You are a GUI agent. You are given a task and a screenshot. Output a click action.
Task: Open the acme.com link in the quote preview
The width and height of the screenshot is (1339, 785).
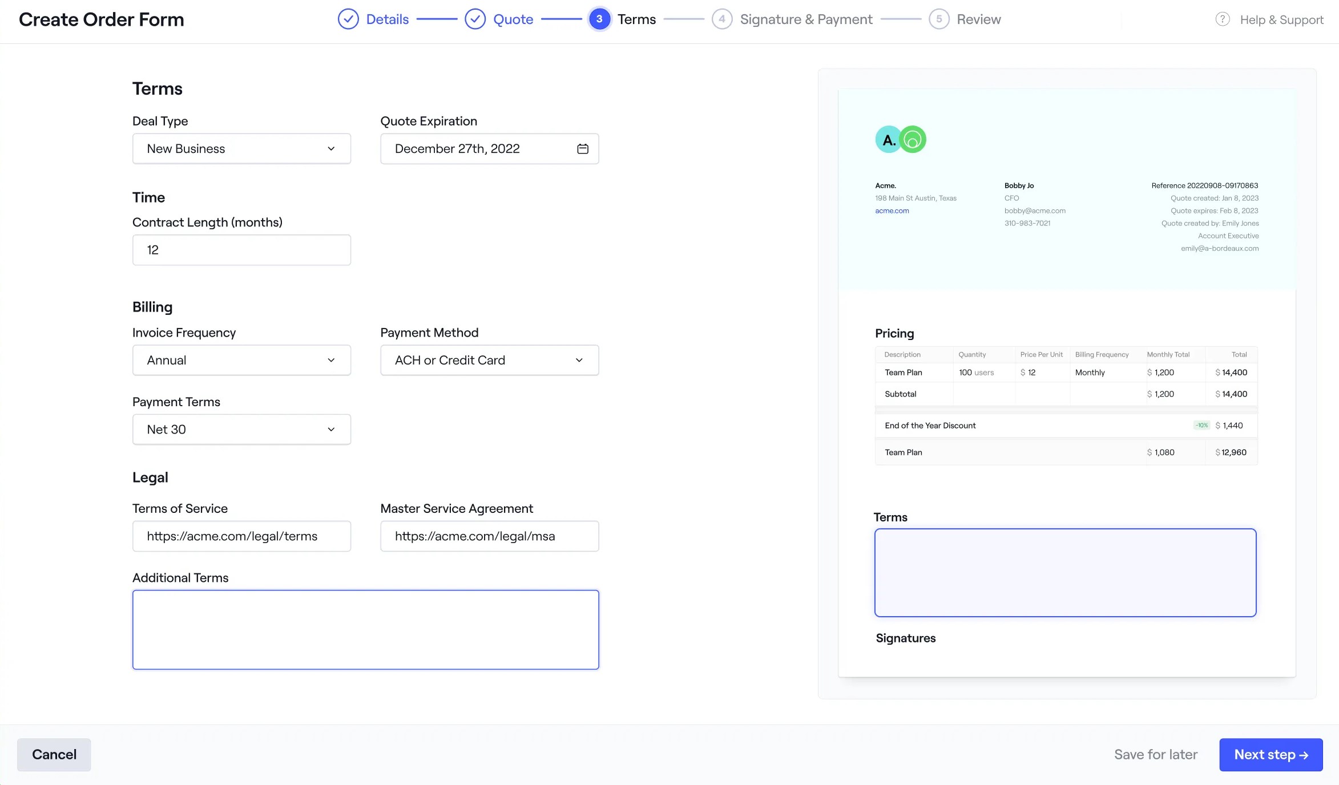pos(892,211)
